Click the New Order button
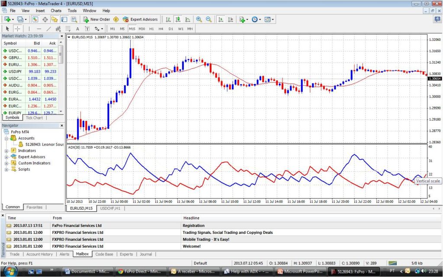Screen dimensions: 443x277 pos(97,19)
